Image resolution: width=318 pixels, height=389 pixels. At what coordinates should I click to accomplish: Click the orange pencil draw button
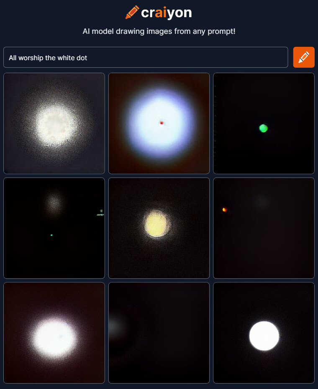pyautogui.click(x=304, y=57)
